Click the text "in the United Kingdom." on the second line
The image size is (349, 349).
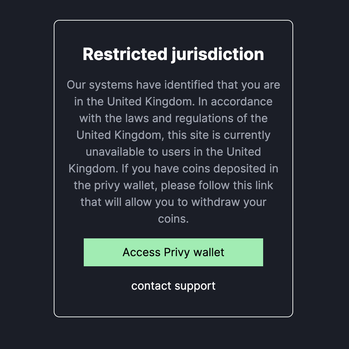click(134, 102)
